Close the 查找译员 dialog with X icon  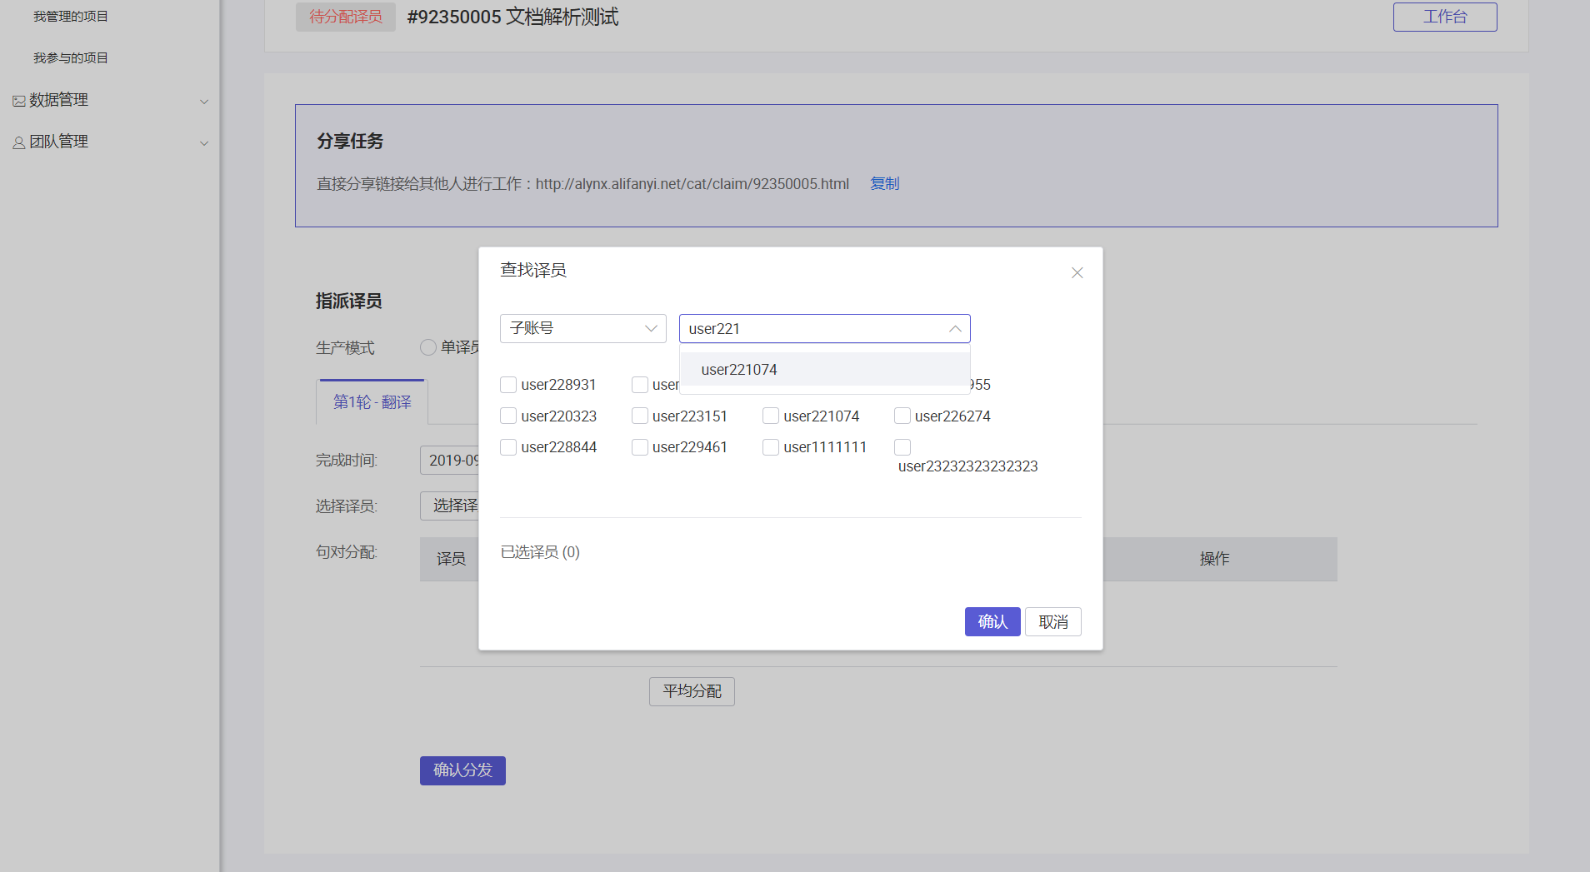[x=1077, y=273]
